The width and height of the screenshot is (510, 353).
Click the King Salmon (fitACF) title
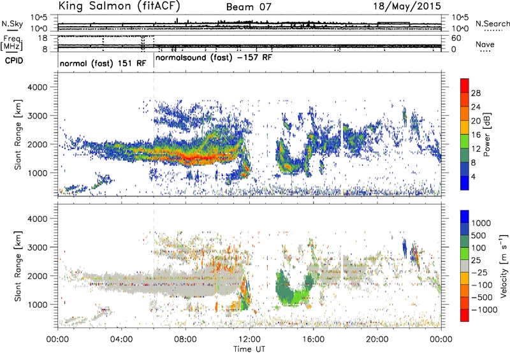coord(119,6)
